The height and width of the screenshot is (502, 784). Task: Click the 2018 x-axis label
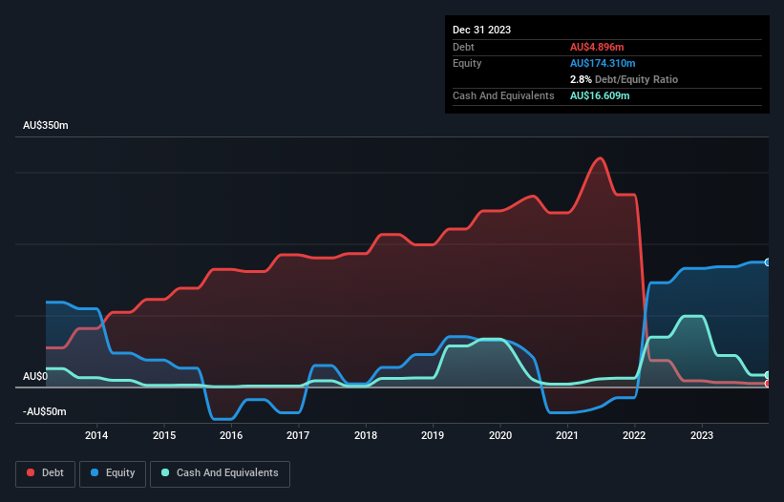[x=366, y=435]
